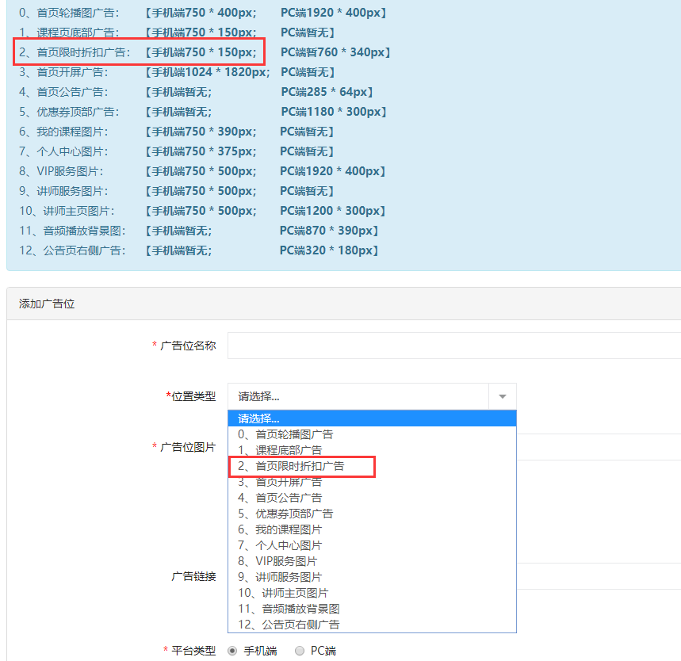
Task: Click the 广告位图片 field label
Action: 188,447
